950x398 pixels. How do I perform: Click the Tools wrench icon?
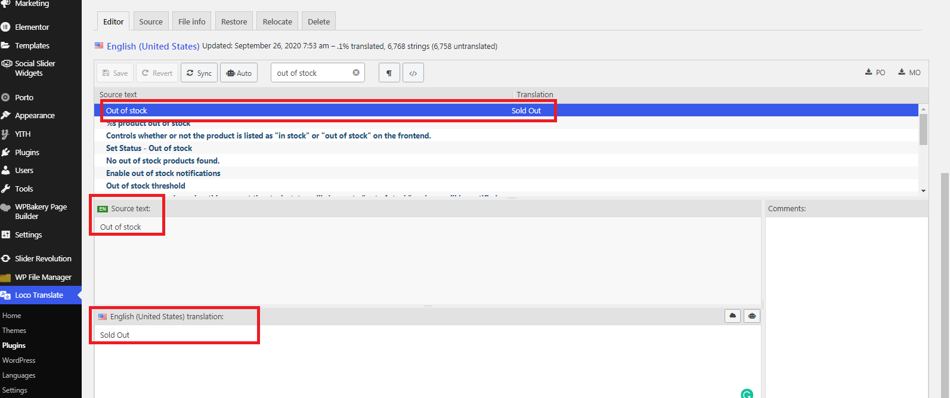[x=5, y=189]
